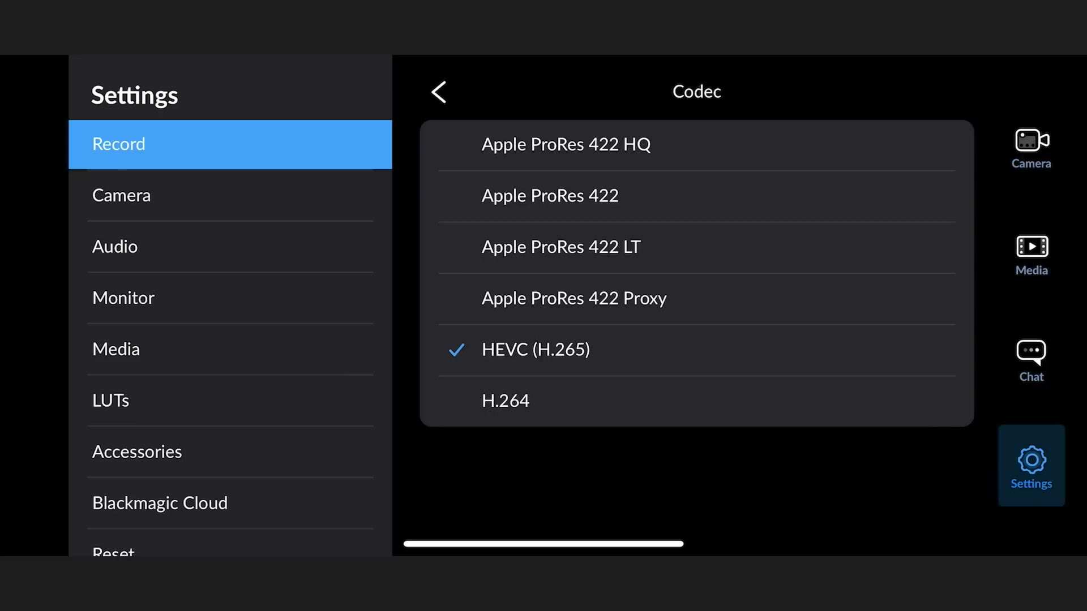Select HEVC (H.265) codec option
Image resolution: width=1087 pixels, height=611 pixels.
696,350
